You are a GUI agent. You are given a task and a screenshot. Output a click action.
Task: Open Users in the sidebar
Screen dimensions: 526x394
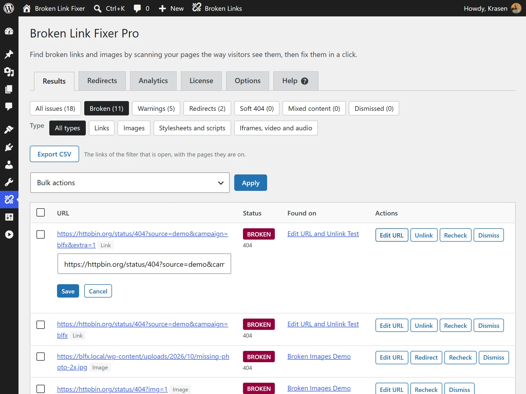click(9, 165)
